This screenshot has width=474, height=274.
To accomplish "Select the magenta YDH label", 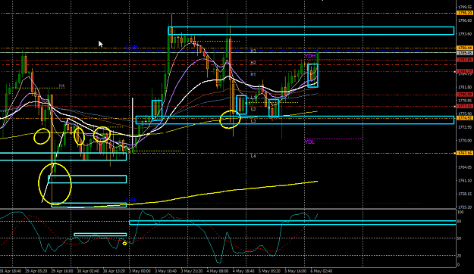I will tap(310, 56).
